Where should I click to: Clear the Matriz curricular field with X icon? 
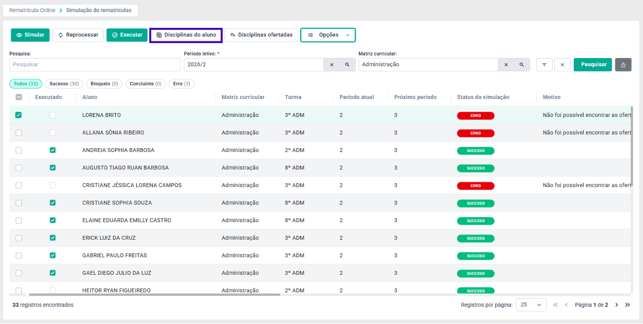[506, 65]
